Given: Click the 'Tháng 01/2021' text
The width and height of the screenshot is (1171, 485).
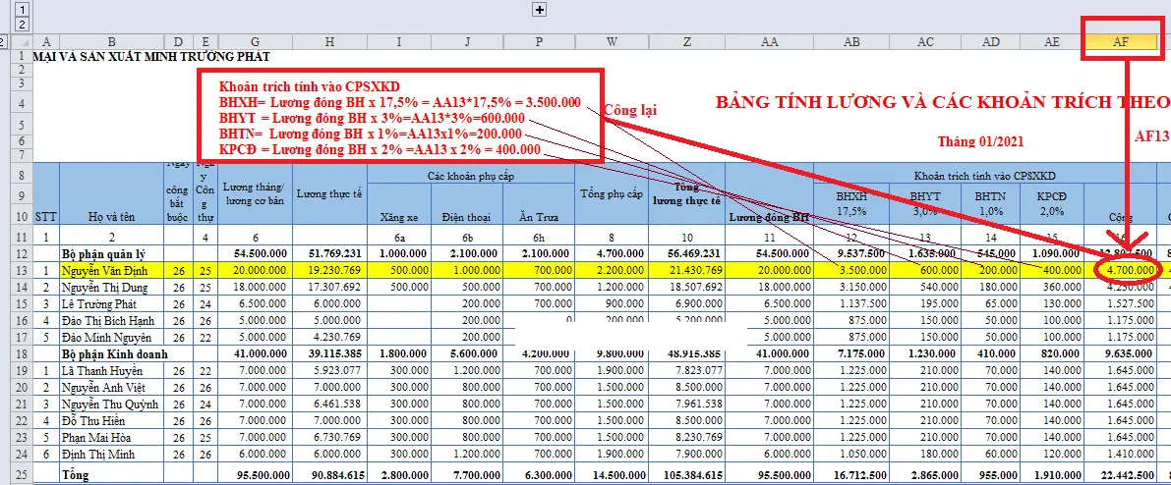Looking at the screenshot, I should click(x=980, y=140).
